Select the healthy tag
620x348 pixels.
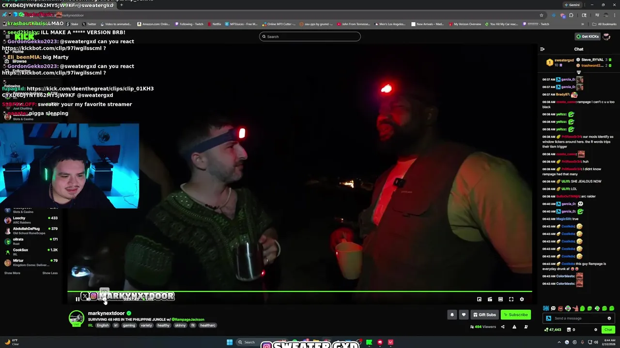[x=164, y=325]
